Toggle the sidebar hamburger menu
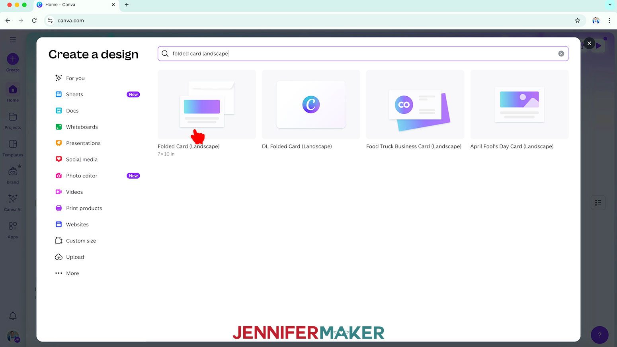 tap(13, 40)
